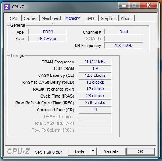The height and width of the screenshot is (161, 162).
Task: Click the 'CPU-Z' title bar text
Action: coord(18,7)
